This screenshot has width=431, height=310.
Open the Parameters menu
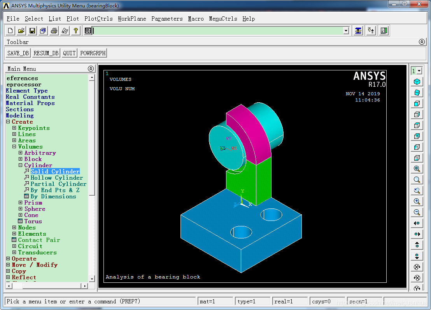(167, 19)
